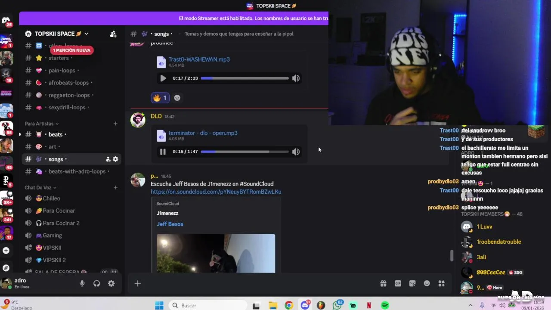Mute the TrastO-WASHEWAN audio player
Image resolution: width=551 pixels, height=310 pixels.
tap(296, 78)
